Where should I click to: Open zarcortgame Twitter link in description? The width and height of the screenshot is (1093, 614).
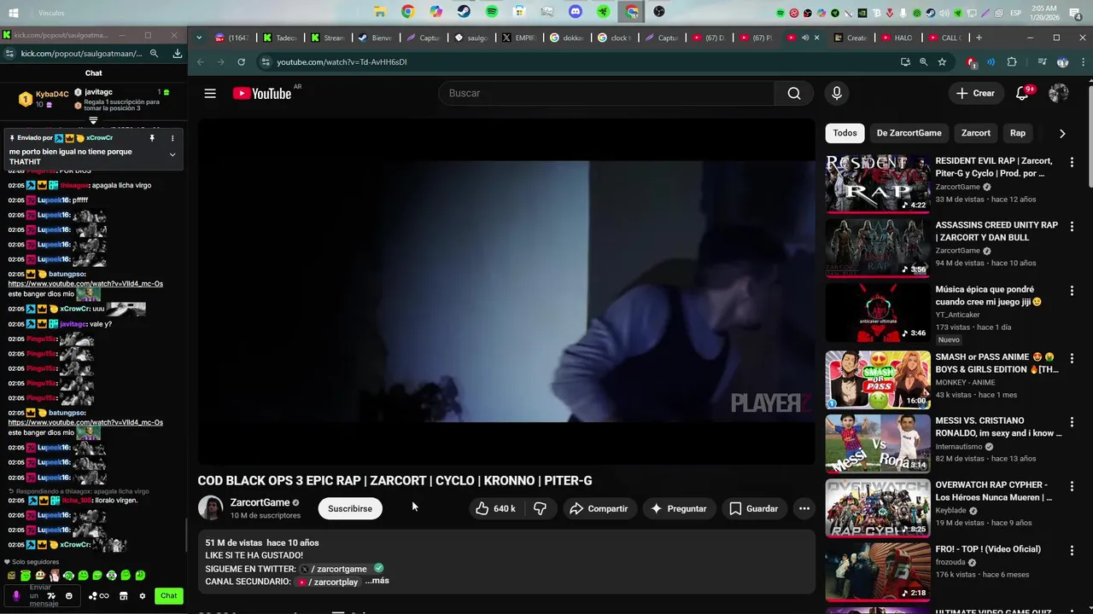334,569
